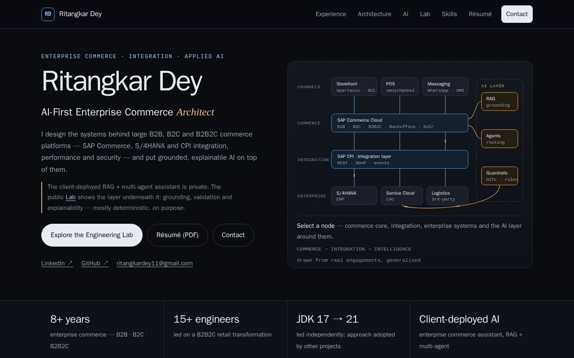Download the Résumé (PDF)
The image size is (574, 358).
point(178,235)
